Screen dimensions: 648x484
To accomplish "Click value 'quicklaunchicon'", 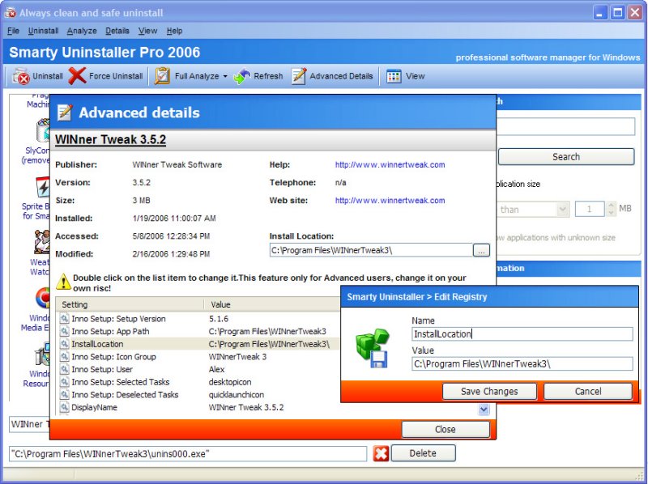I will (x=237, y=395).
